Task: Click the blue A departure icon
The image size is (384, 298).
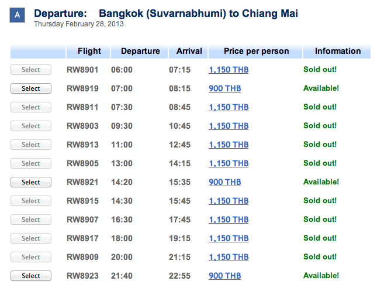Action: (x=17, y=15)
